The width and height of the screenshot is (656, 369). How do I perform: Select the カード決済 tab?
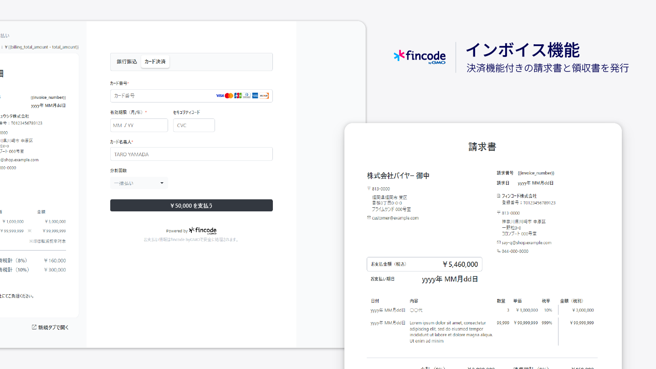[155, 61]
